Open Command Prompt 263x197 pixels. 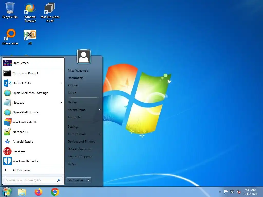coord(33,73)
